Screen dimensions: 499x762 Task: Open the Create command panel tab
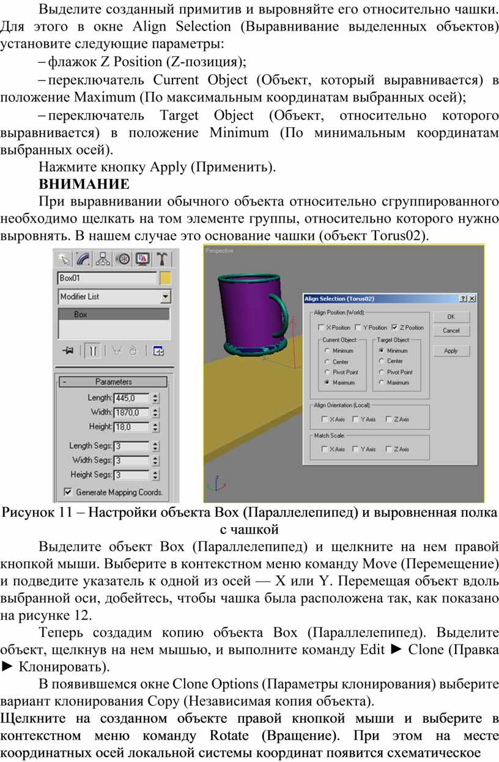tap(64, 259)
